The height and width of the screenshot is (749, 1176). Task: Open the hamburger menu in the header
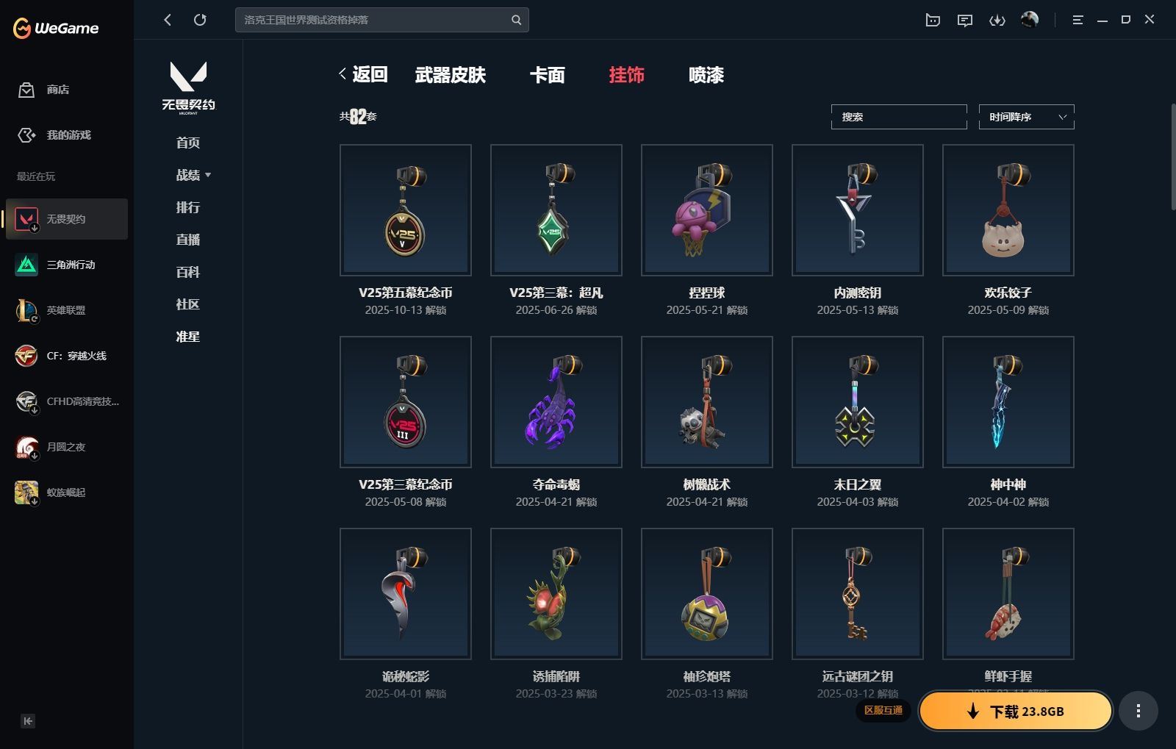click(x=1078, y=21)
